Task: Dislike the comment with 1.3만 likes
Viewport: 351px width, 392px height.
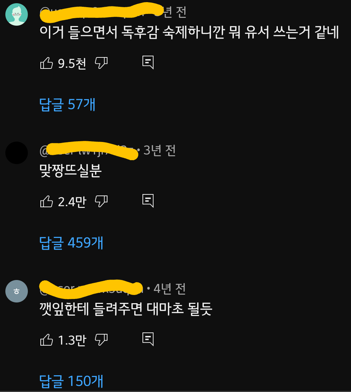Action: pyautogui.click(x=101, y=340)
